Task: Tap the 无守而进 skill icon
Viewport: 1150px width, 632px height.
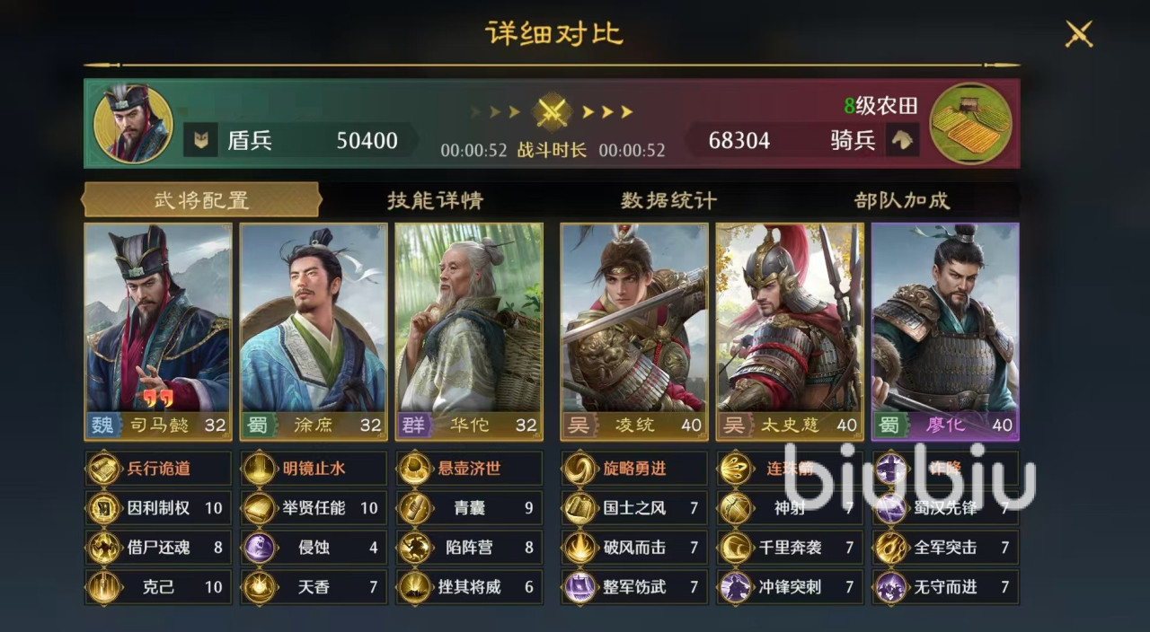Action: coord(891,587)
